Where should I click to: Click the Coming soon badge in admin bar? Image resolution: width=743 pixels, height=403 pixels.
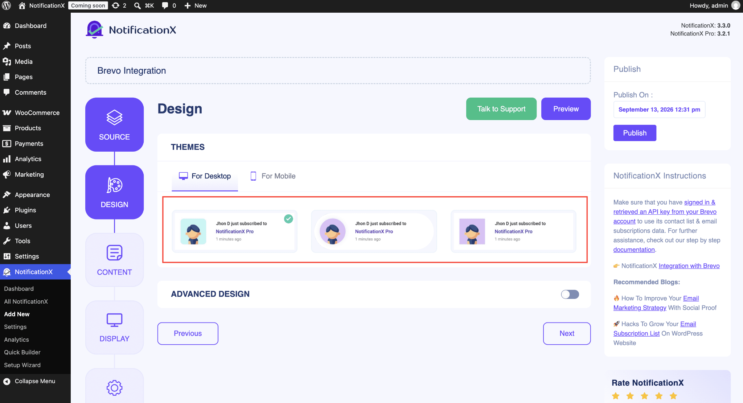pyautogui.click(x=88, y=5)
